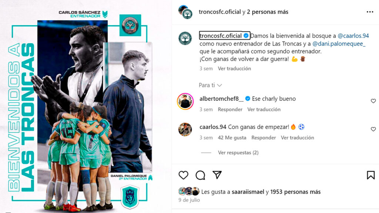The image size is (379, 213).
Task: Open caarlos.94 commenter profile picture
Action: pos(185,129)
